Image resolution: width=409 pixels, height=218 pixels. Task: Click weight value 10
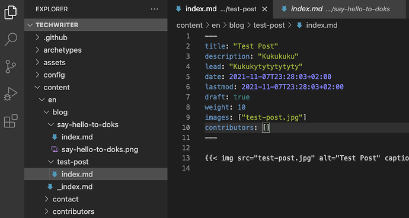[241, 107]
